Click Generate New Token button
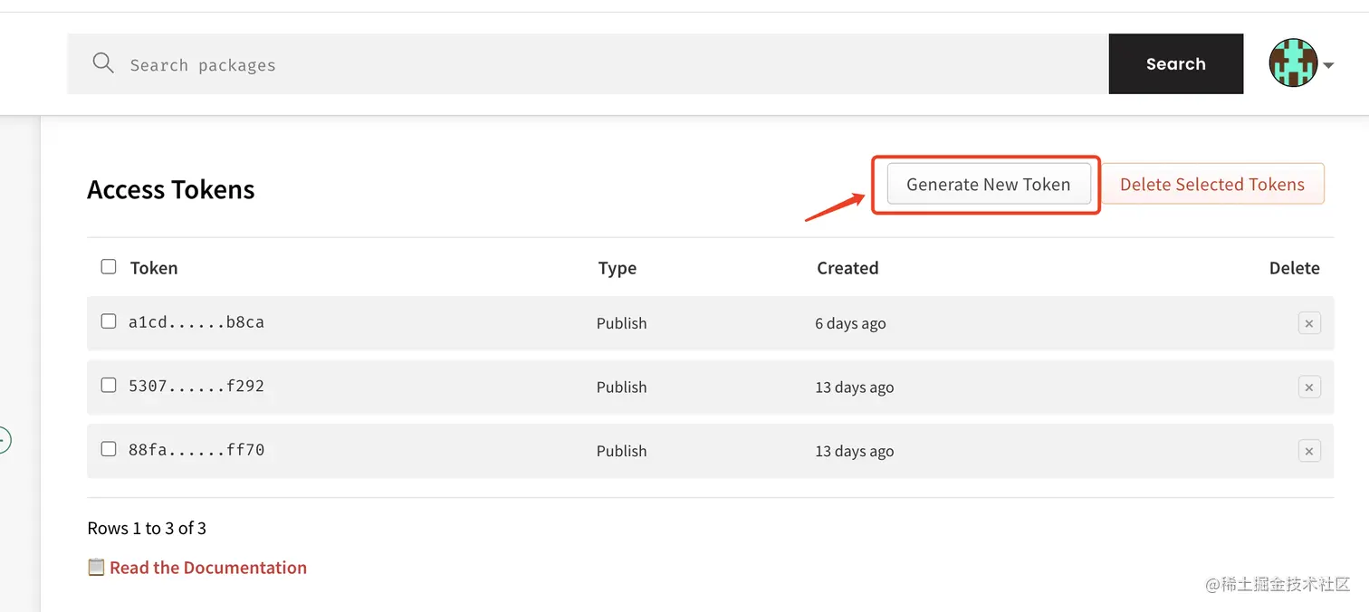Image resolution: width=1369 pixels, height=612 pixels. [x=988, y=185]
